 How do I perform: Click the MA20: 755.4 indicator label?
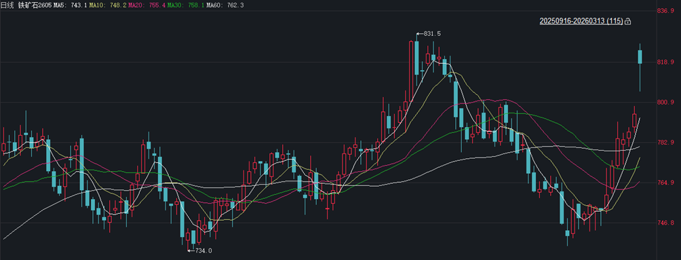point(147,5)
